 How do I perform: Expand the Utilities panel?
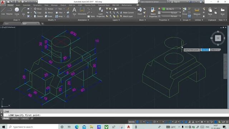tap(199, 20)
